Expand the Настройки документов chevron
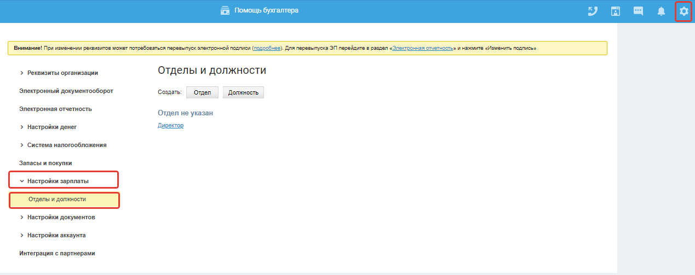This screenshot has height=275, width=695. 21,217
